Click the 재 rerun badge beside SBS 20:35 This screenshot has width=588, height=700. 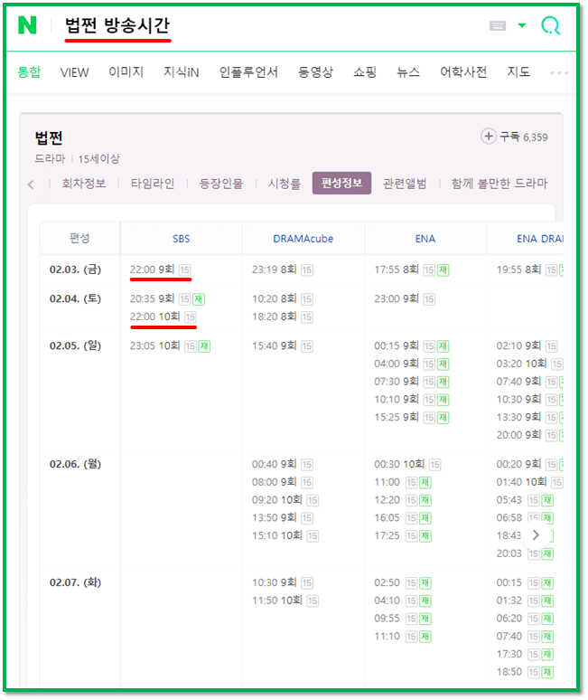click(199, 299)
